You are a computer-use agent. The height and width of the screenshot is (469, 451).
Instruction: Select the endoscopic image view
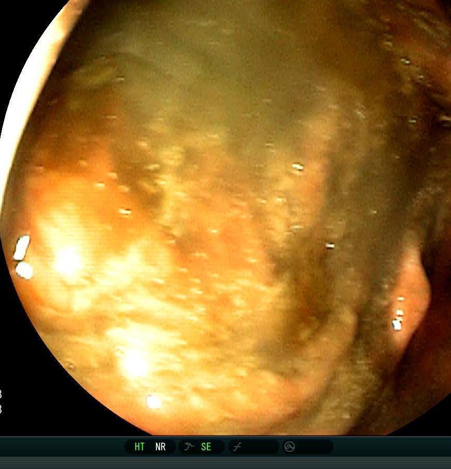tap(225, 217)
